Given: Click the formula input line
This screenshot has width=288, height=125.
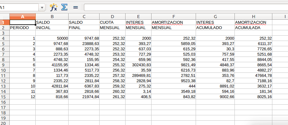Looking at the screenshot, I should coord(186,7).
